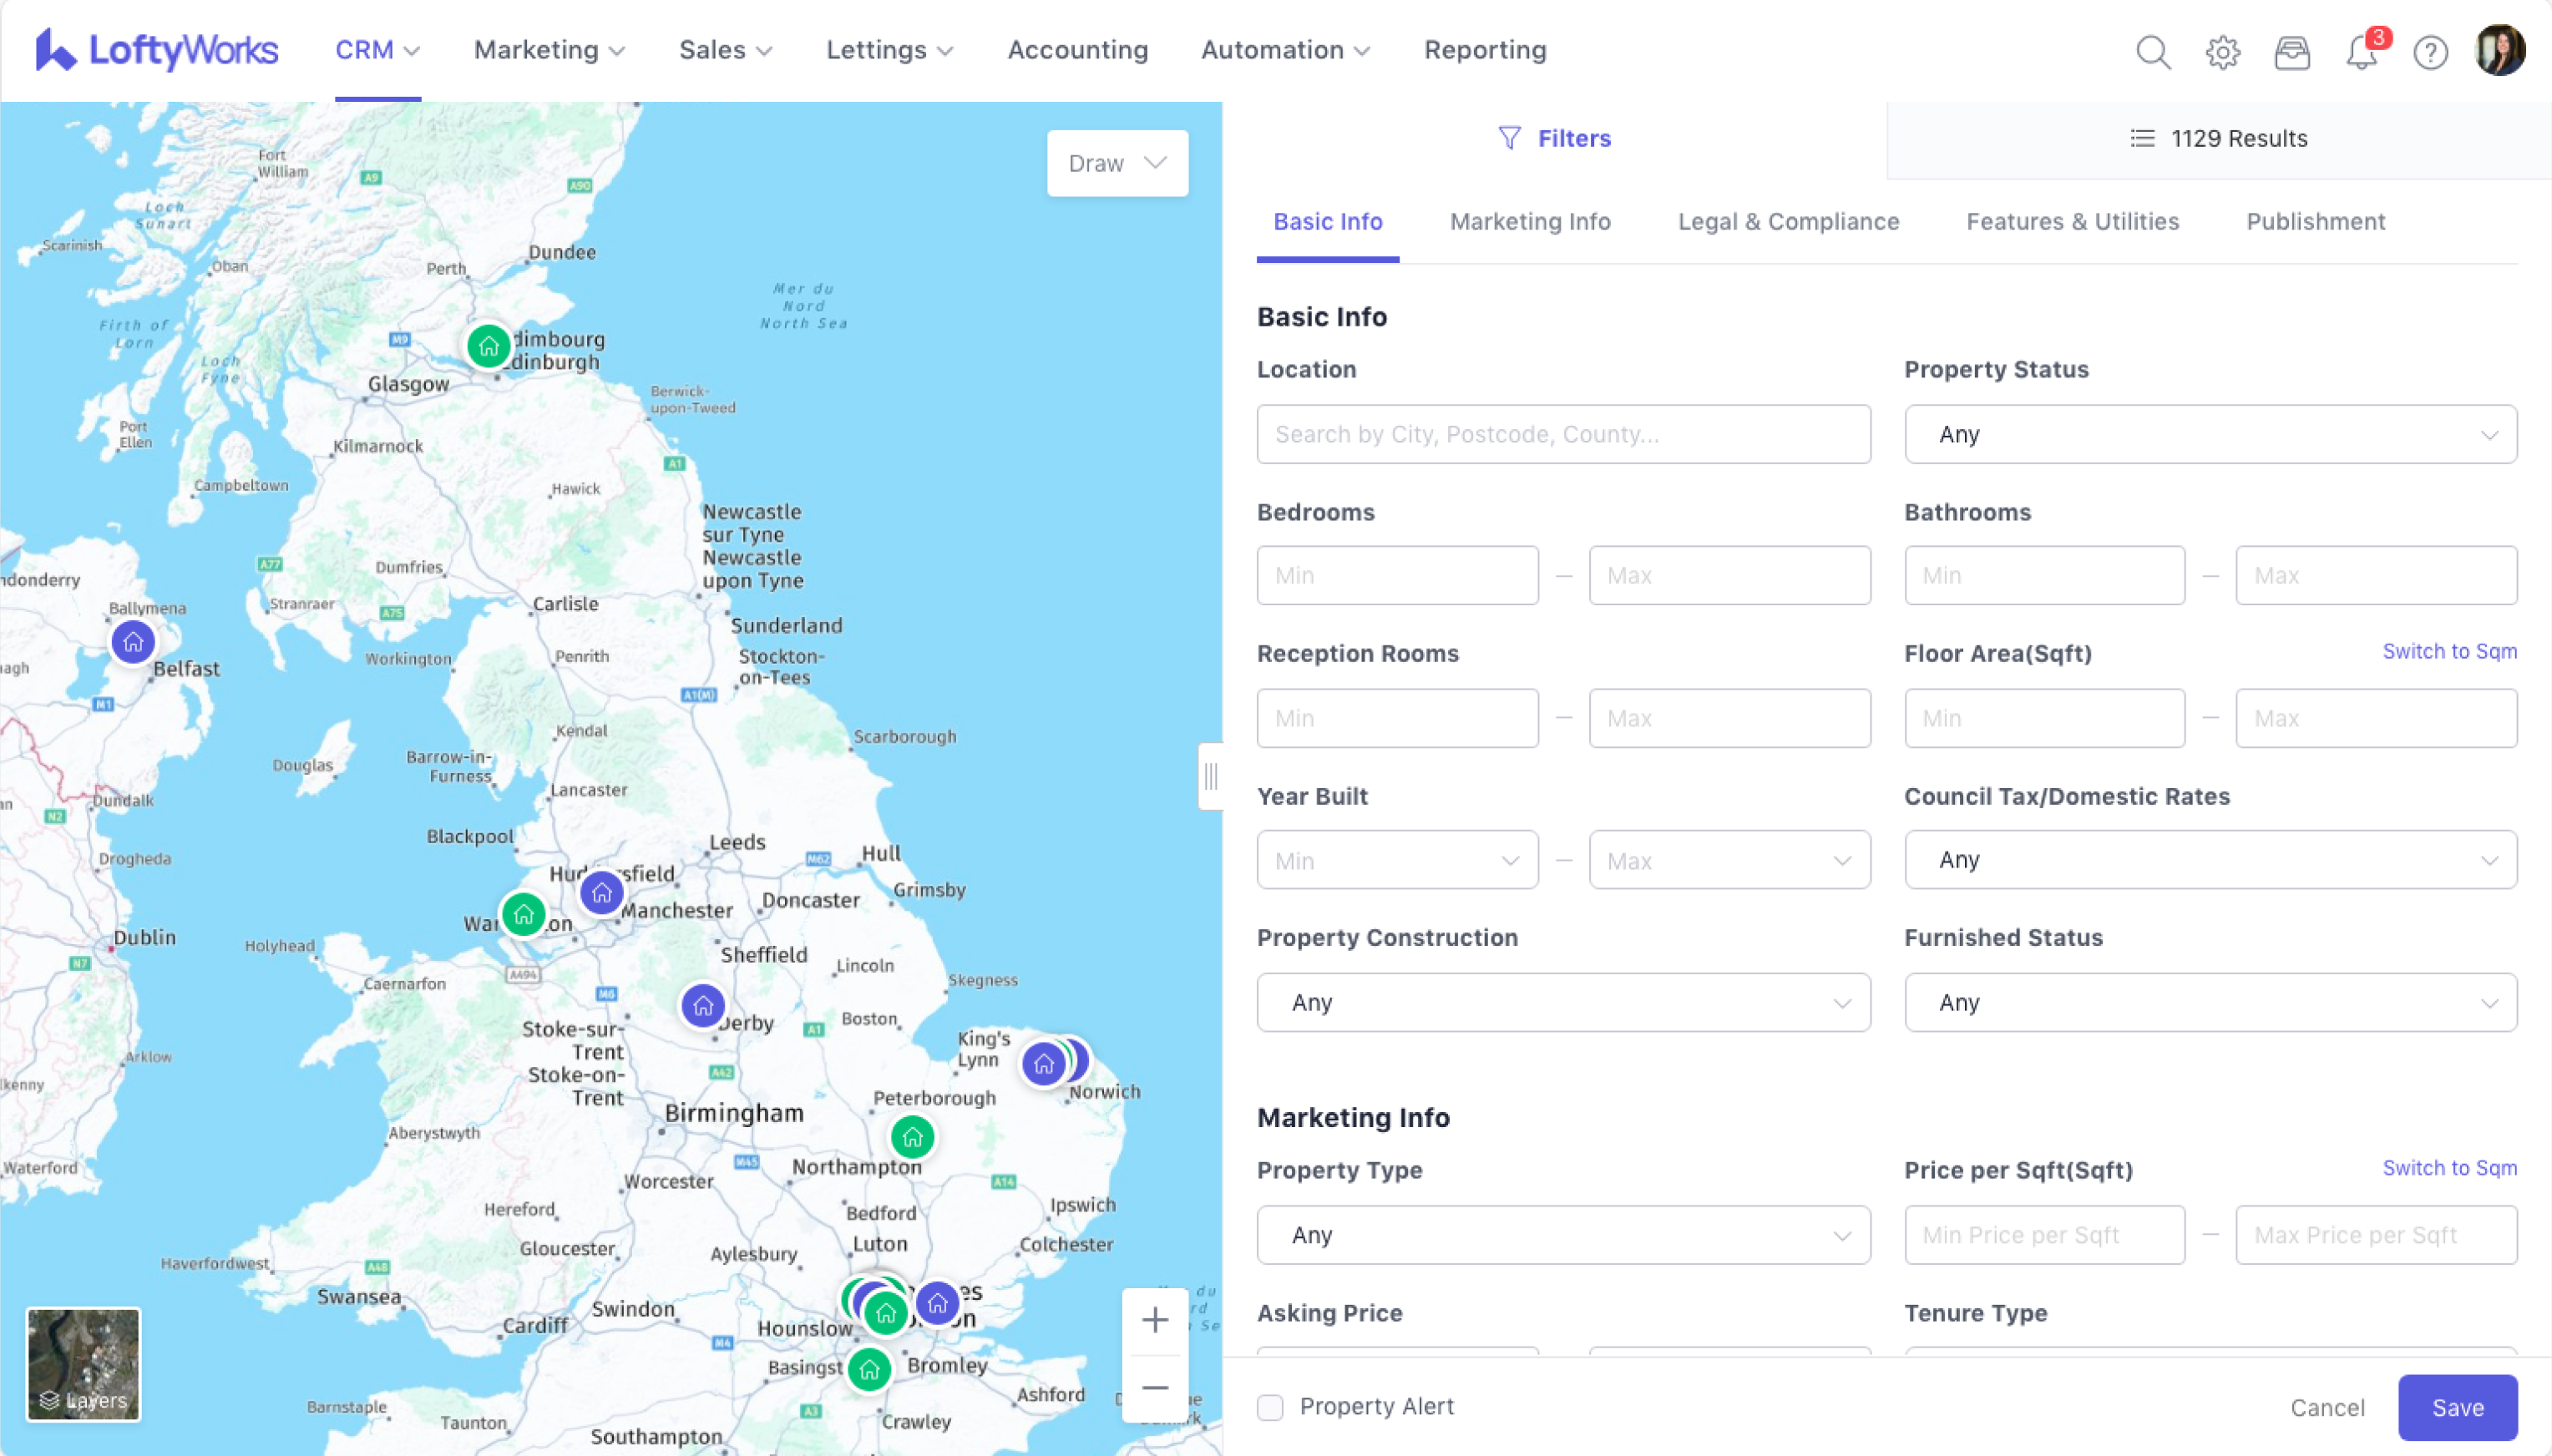Open the search magnifier icon
Screen dimensions: 2552x1456
(2152, 51)
